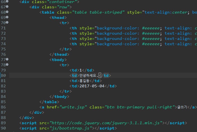Click the opening tbody tag on line 77
197x132 pixels.
(58, 60)
